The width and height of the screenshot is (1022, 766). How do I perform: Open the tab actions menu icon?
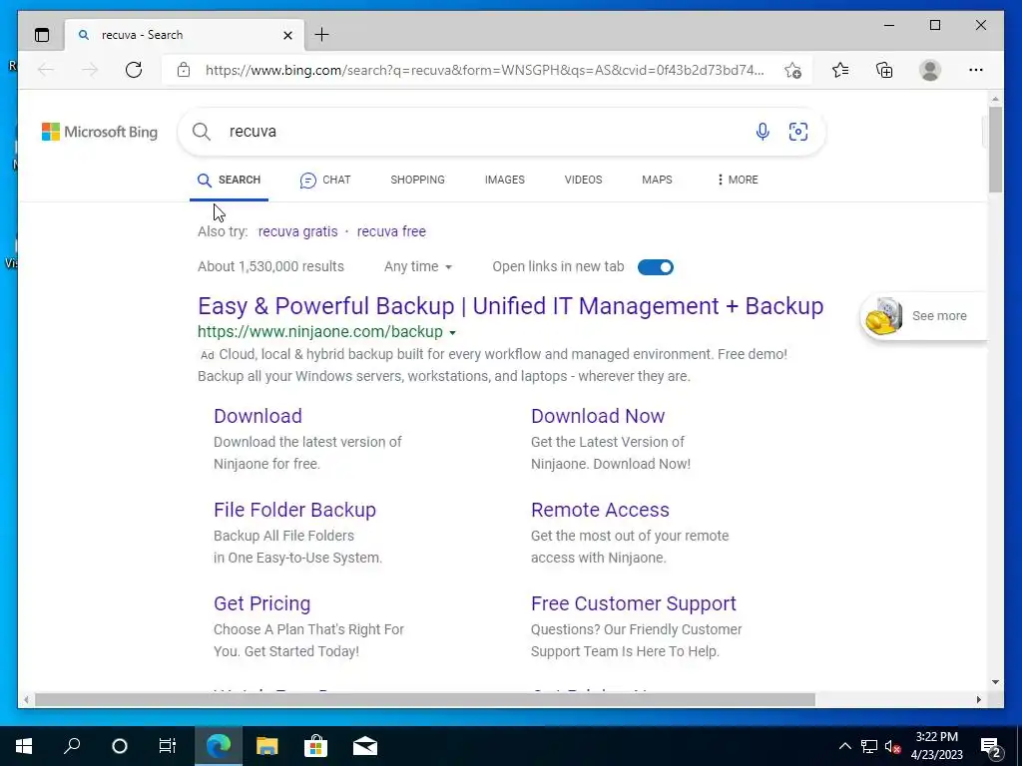point(42,35)
